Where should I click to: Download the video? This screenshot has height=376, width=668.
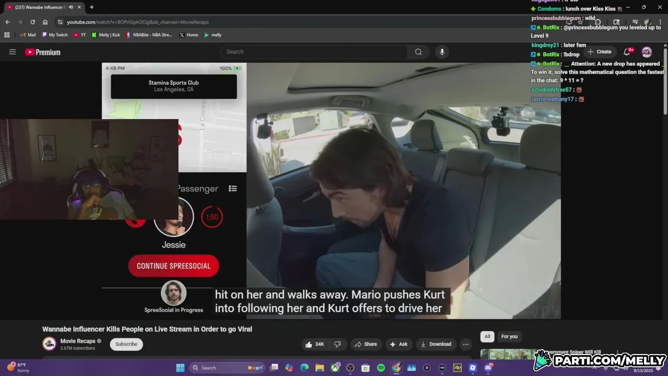[436, 344]
